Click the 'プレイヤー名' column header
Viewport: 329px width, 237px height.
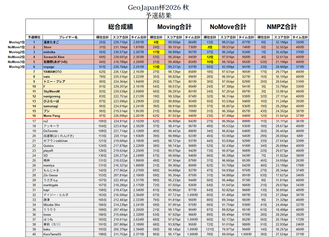click(x=68, y=37)
